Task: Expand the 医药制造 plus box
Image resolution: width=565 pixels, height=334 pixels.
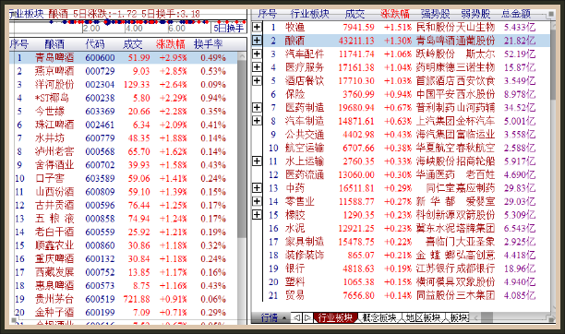Action: point(257,107)
